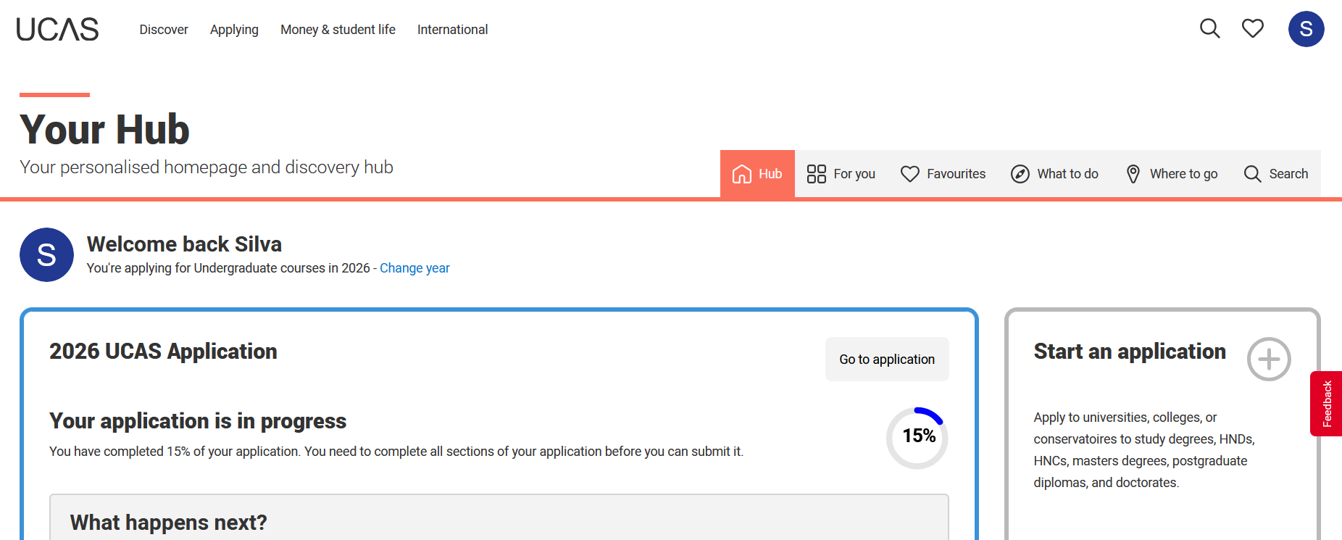This screenshot has height=540, width=1342.
Task: Click the Change year link
Action: click(414, 268)
